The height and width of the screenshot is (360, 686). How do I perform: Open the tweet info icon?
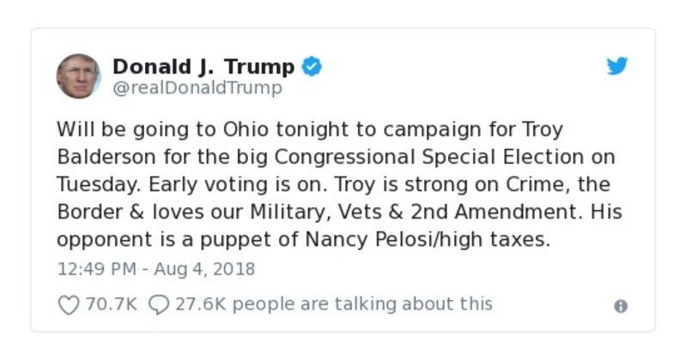pyautogui.click(x=621, y=306)
